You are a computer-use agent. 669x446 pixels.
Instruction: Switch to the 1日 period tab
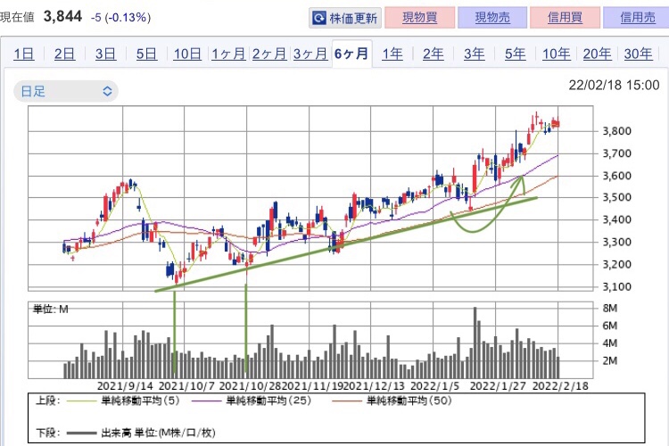[x=23, y=54]
